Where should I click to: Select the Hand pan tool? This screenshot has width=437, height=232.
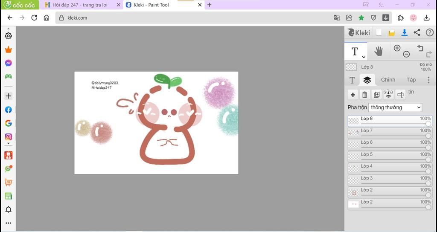coord(379,51)
